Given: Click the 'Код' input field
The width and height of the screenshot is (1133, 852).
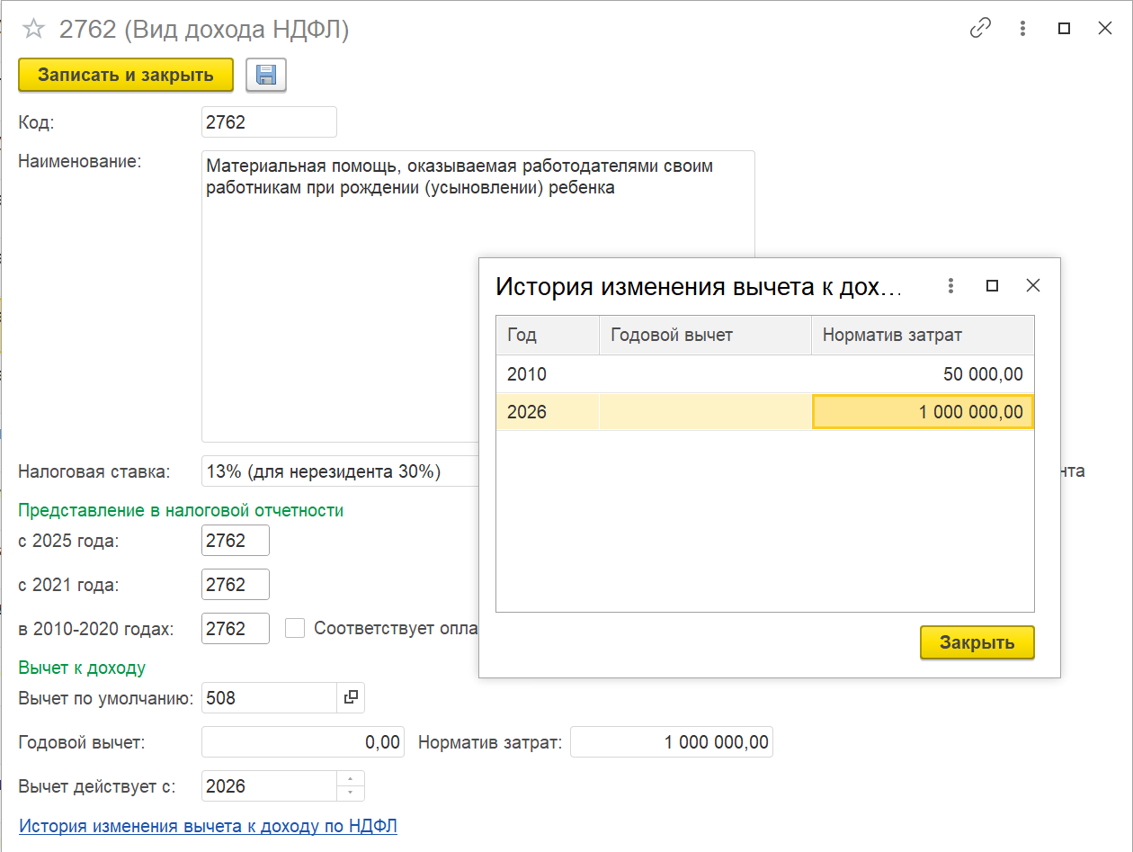Looking at the screenshot, I should click(269, 122).
